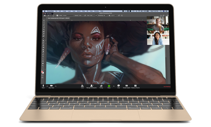This screenshot has width=211, height=127.
Task: Select the Brush tool in toolbox
Action: tap(44, 38)
